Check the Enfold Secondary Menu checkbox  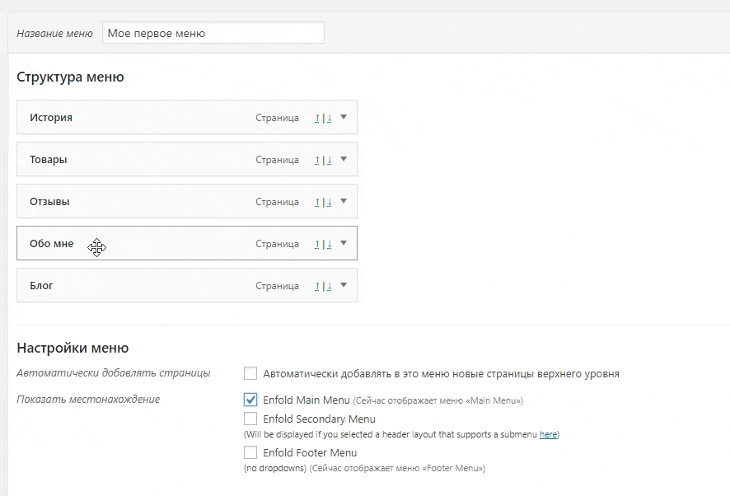click(250, 419)
